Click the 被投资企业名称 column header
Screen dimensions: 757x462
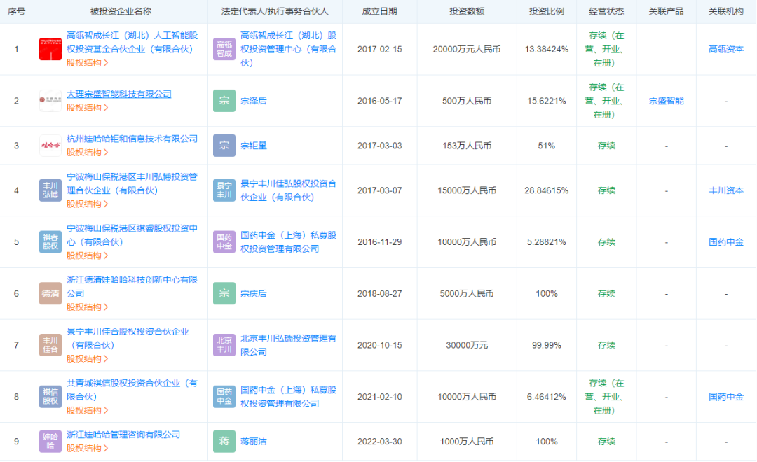(121, 11)
